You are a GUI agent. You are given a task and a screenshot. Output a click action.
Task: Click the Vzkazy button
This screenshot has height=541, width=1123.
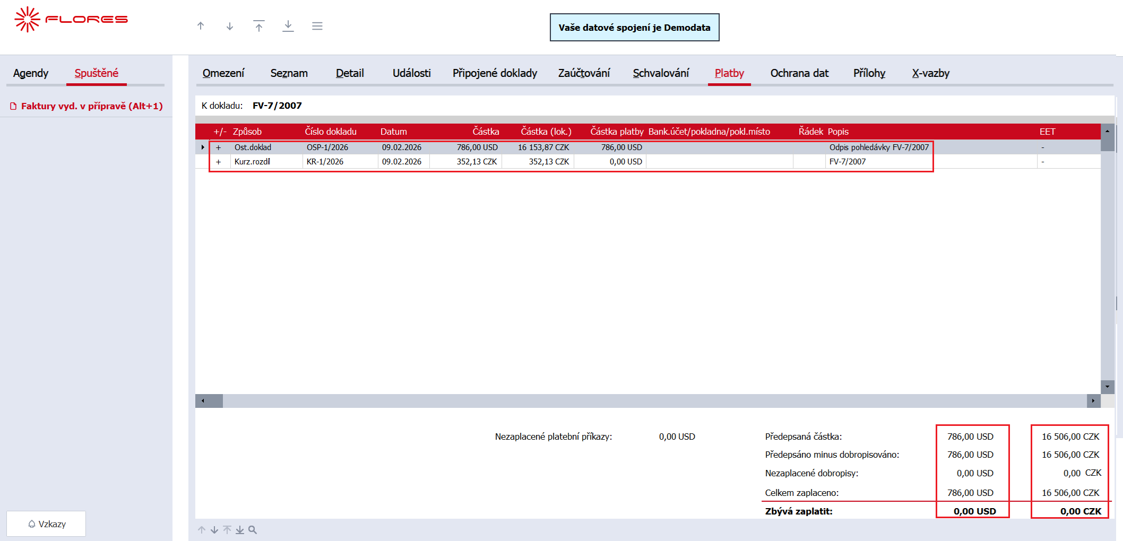(x=46, y=524)
